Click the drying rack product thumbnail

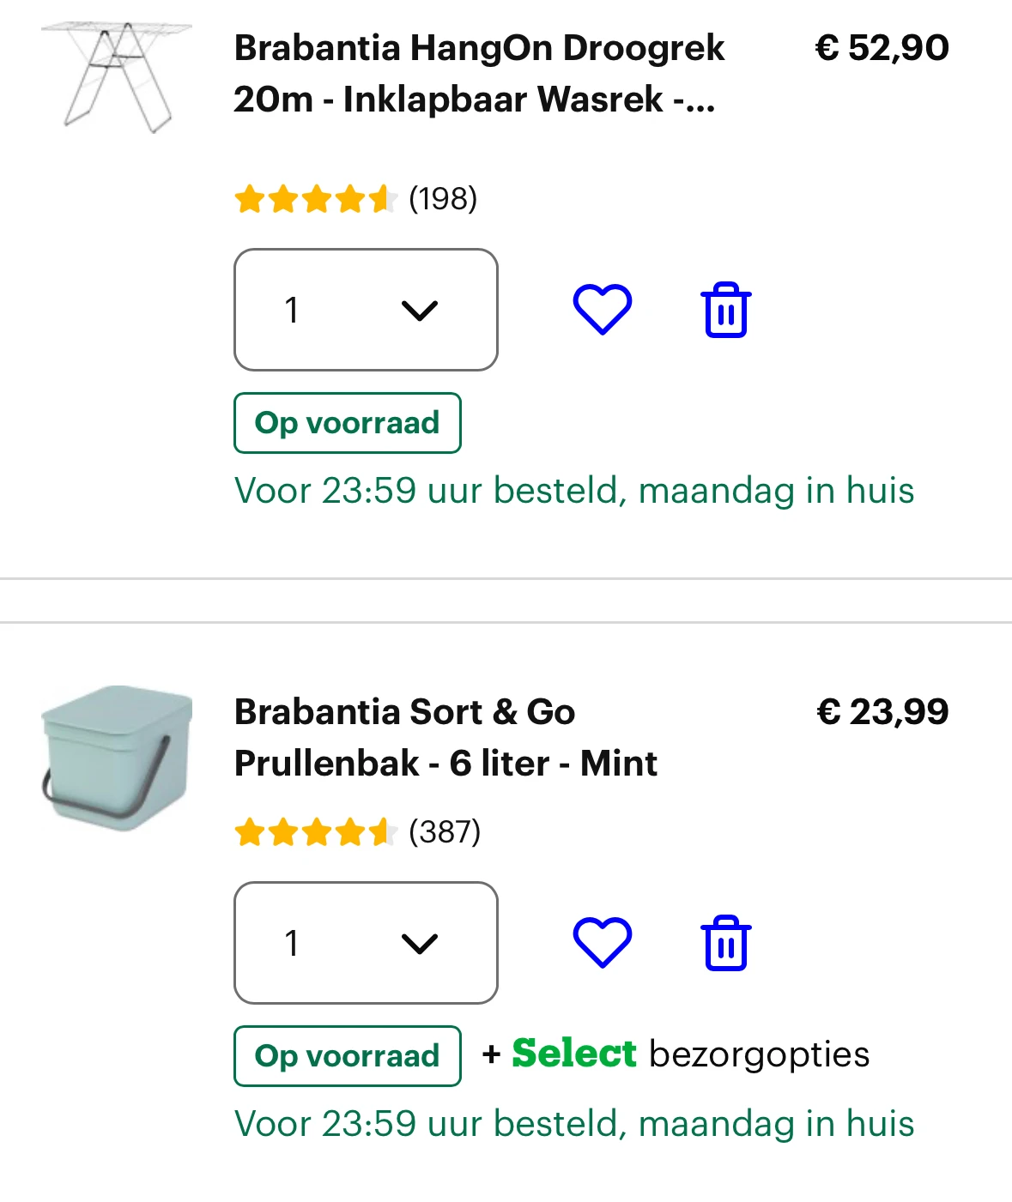pyautogui.click(x=117, y=77)
